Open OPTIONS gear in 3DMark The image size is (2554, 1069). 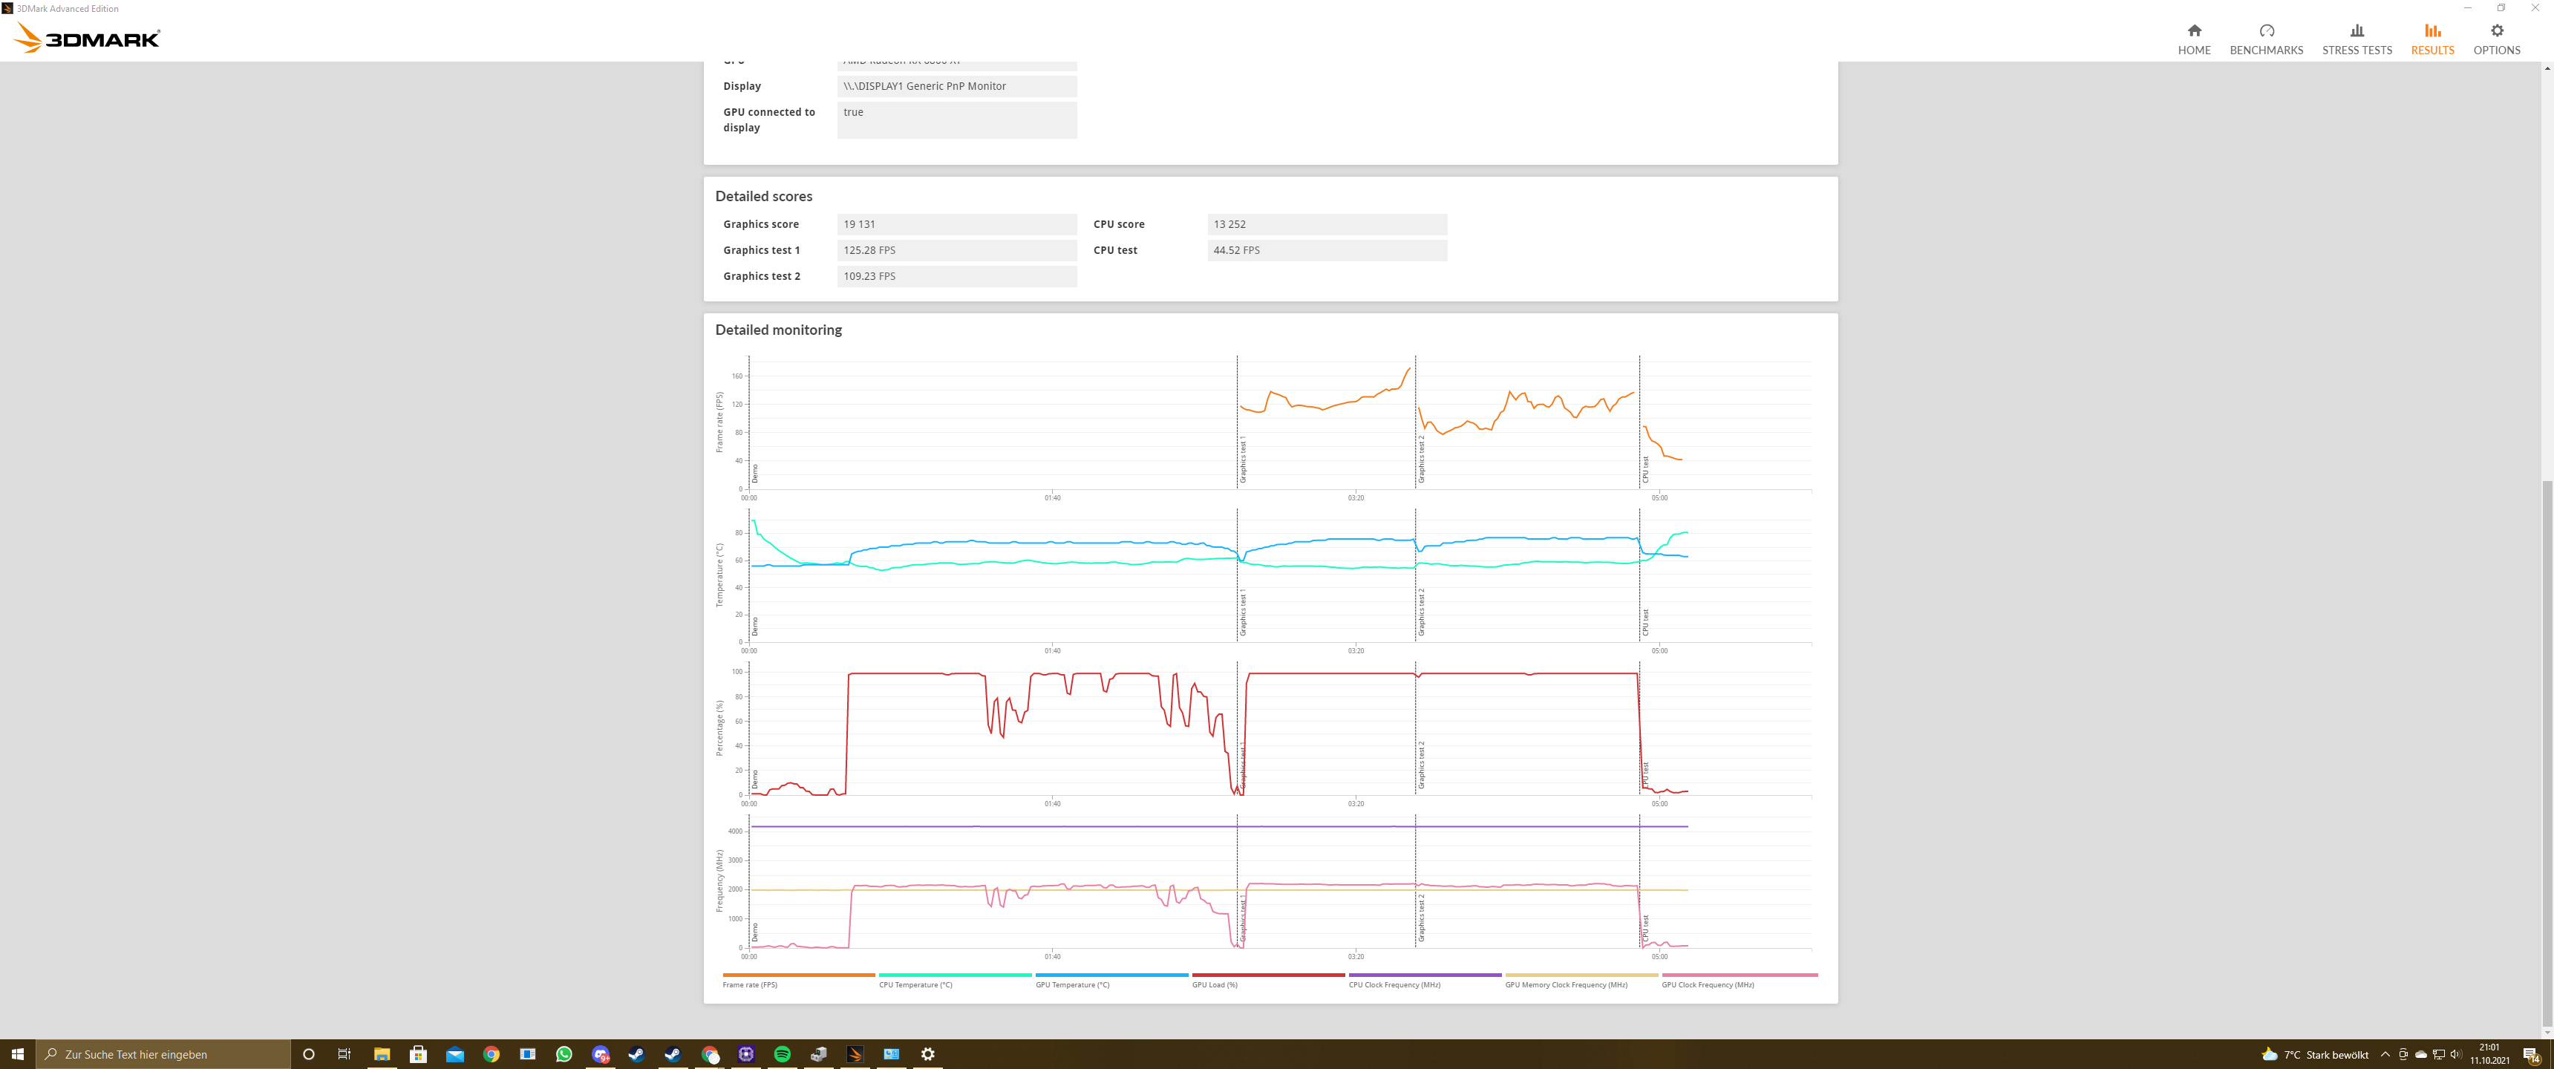[2495, 39]
